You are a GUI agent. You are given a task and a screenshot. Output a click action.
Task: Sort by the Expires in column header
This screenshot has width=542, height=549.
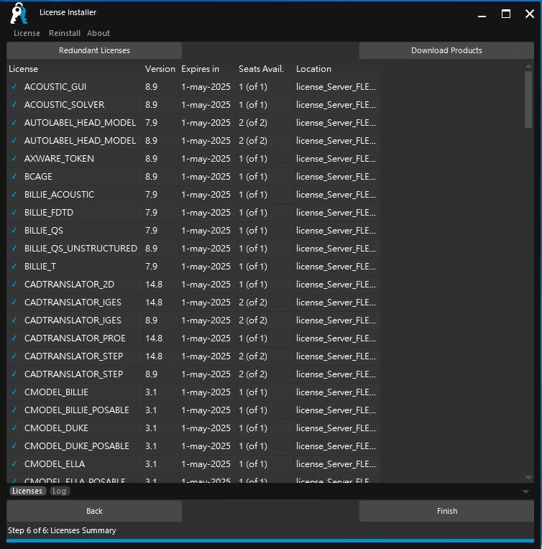[201, 69]
